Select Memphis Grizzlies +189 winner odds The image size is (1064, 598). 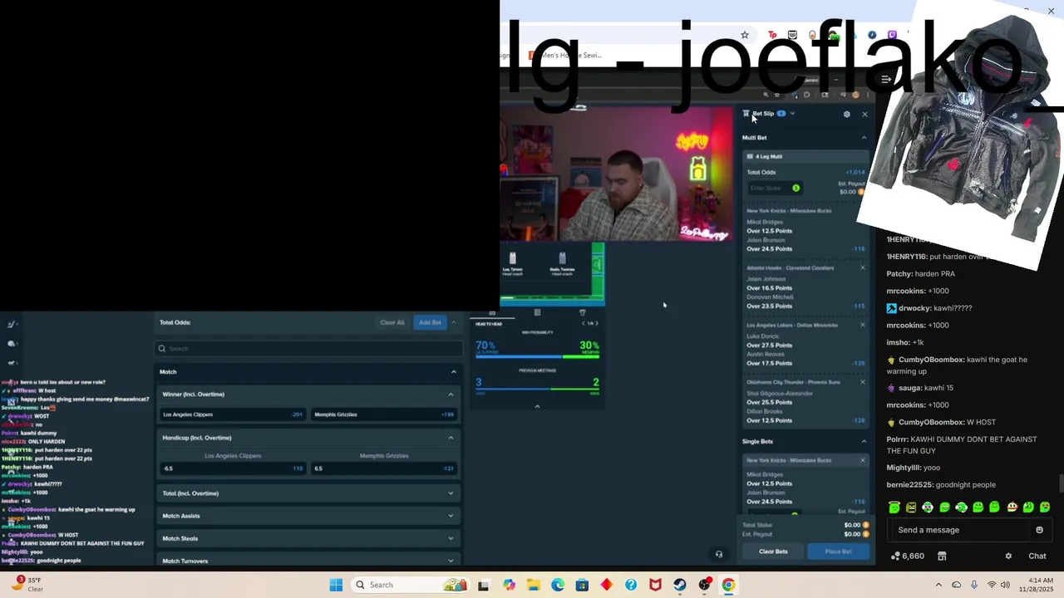coord(384,414)
